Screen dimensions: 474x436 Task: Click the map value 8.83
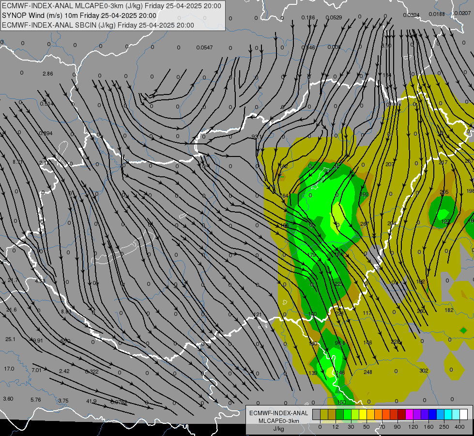coord(66,311)
